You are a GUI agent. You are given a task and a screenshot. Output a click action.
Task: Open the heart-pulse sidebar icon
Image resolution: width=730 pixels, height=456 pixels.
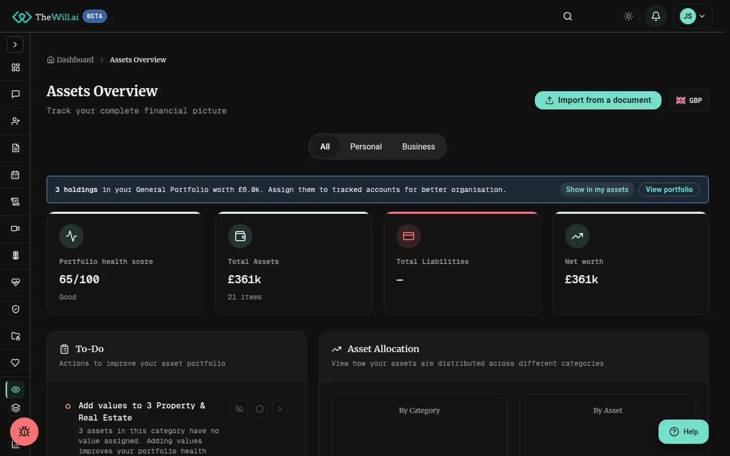[16, 282]
